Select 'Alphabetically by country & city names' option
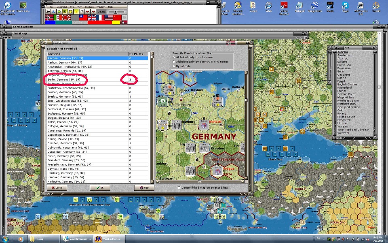Screen dimensions: 388x243 (x=200, y=62)
